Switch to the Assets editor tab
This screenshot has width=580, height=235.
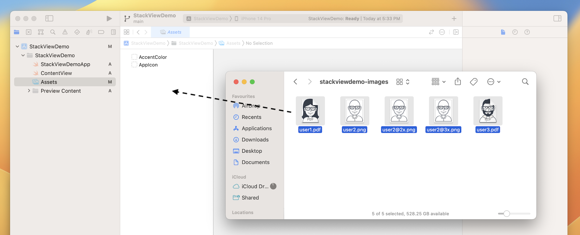click(x=171, y=32)
